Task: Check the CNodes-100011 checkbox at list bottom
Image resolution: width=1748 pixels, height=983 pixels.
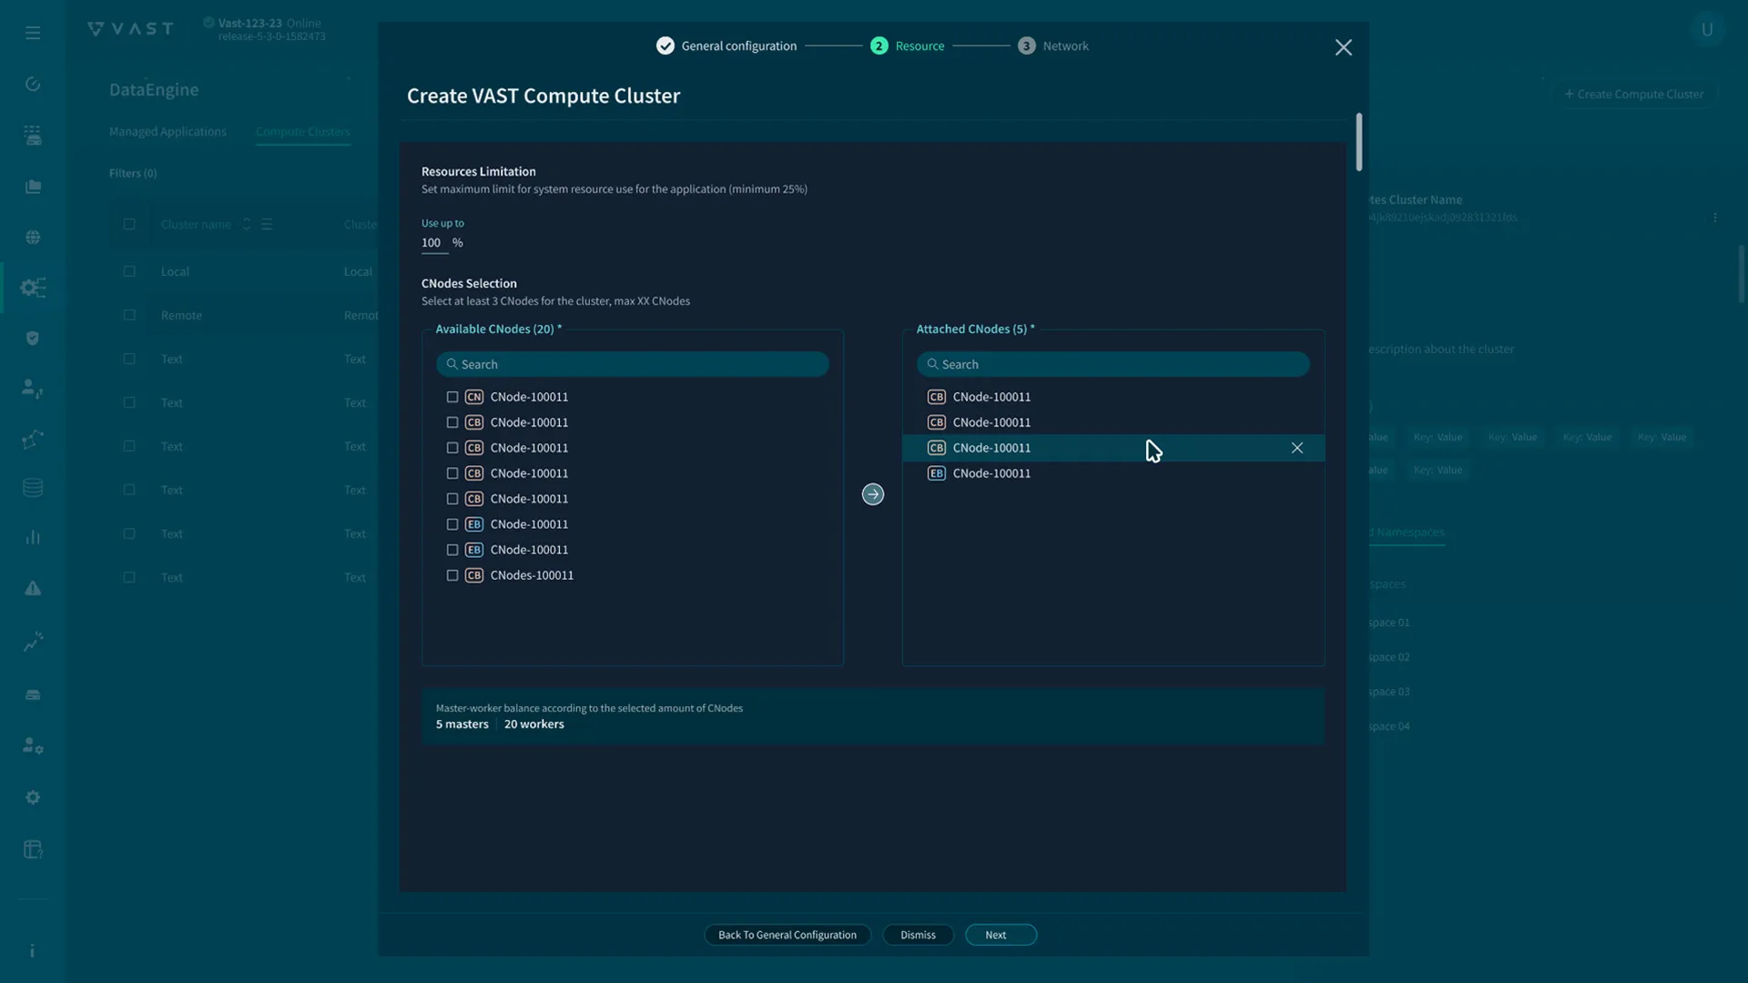Action: (x=452, y=575)
